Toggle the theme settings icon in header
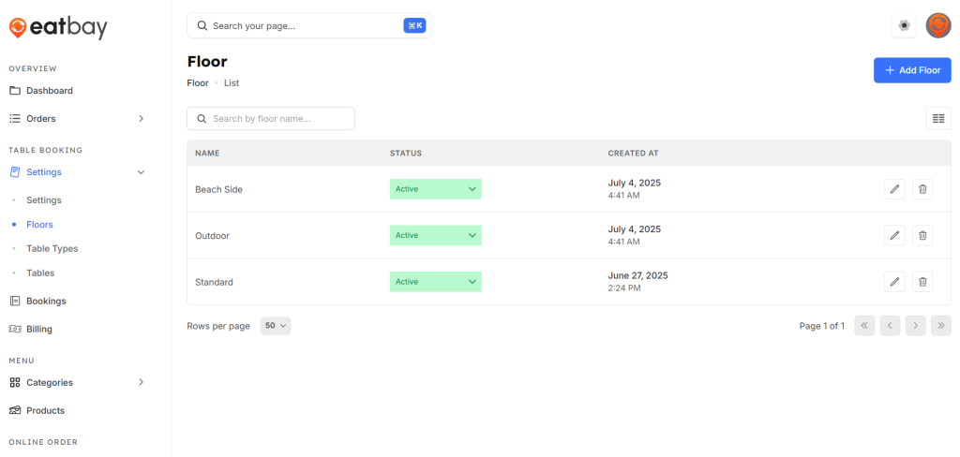This screenshot has height=457, width=960. point(904,26)
